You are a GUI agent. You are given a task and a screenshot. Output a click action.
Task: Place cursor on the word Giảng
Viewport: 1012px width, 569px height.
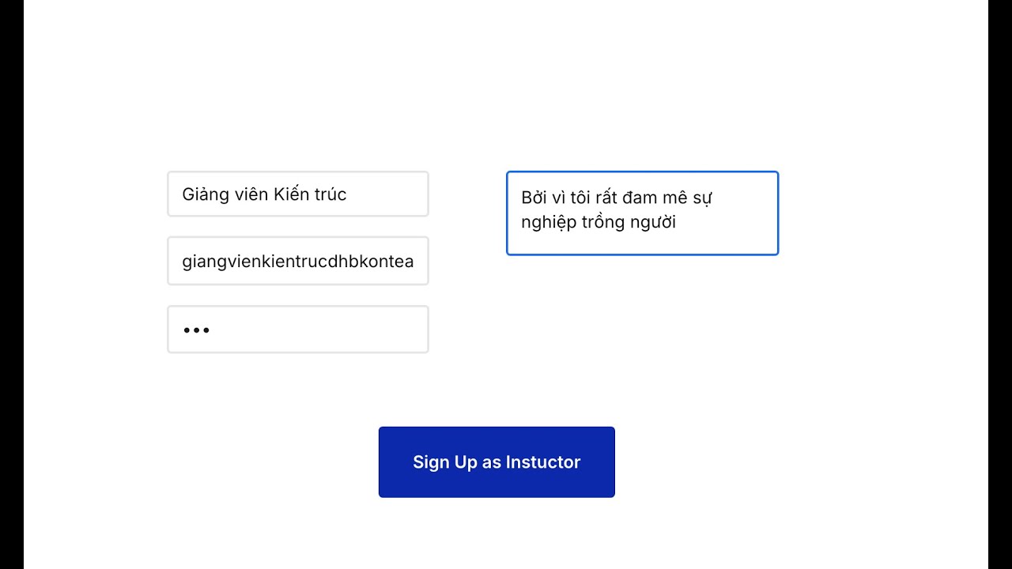(206, 194)
